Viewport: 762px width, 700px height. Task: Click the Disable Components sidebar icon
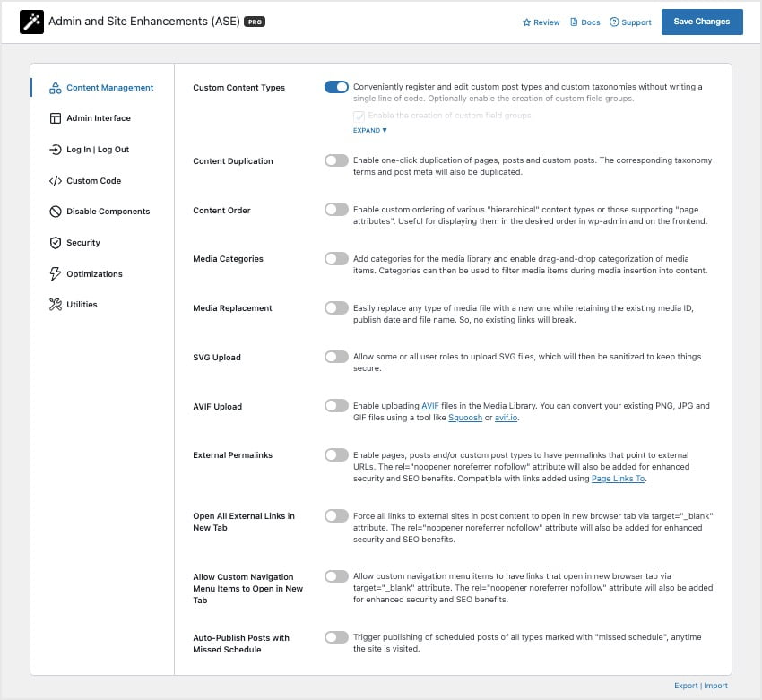coord(56,212)
